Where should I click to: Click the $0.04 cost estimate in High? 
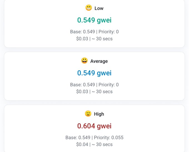pos(82,145)
